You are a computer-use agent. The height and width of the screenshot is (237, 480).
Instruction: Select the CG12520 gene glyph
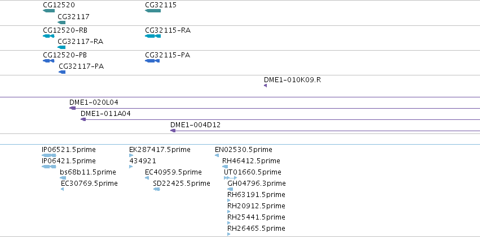coord(49,11)
